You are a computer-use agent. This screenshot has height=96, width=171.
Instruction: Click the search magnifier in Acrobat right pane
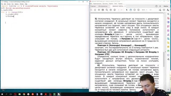click(168, 14)
